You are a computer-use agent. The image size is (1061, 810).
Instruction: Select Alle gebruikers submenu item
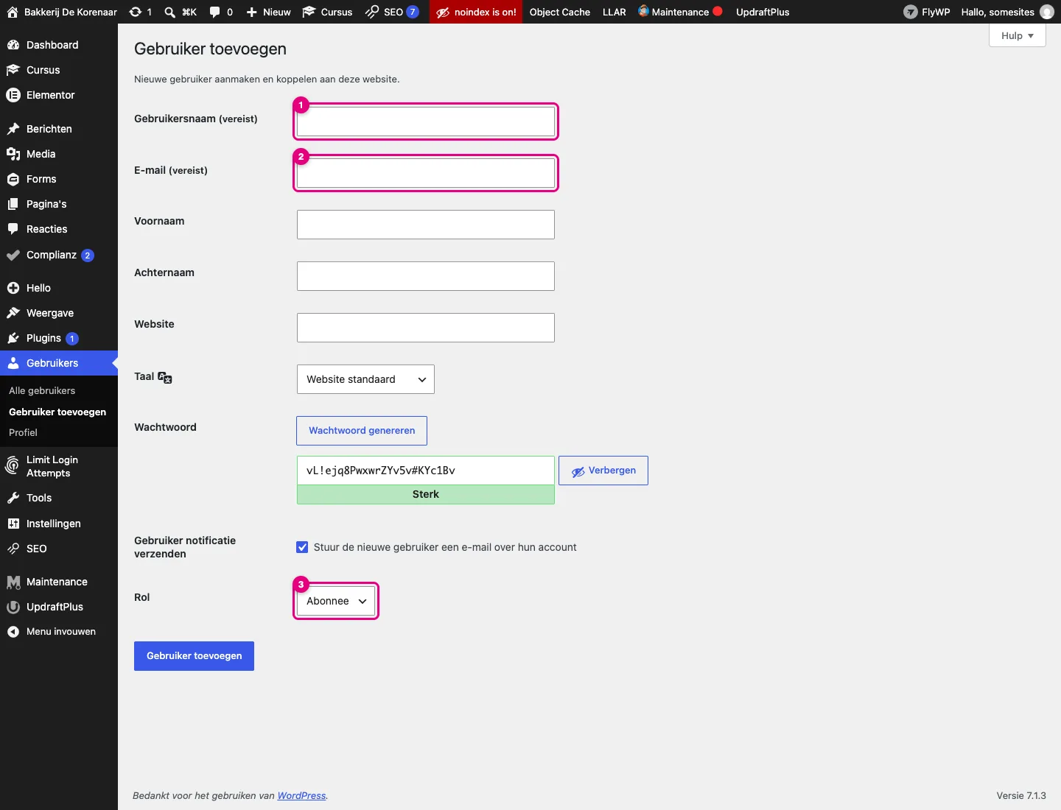tap(42, 390)
